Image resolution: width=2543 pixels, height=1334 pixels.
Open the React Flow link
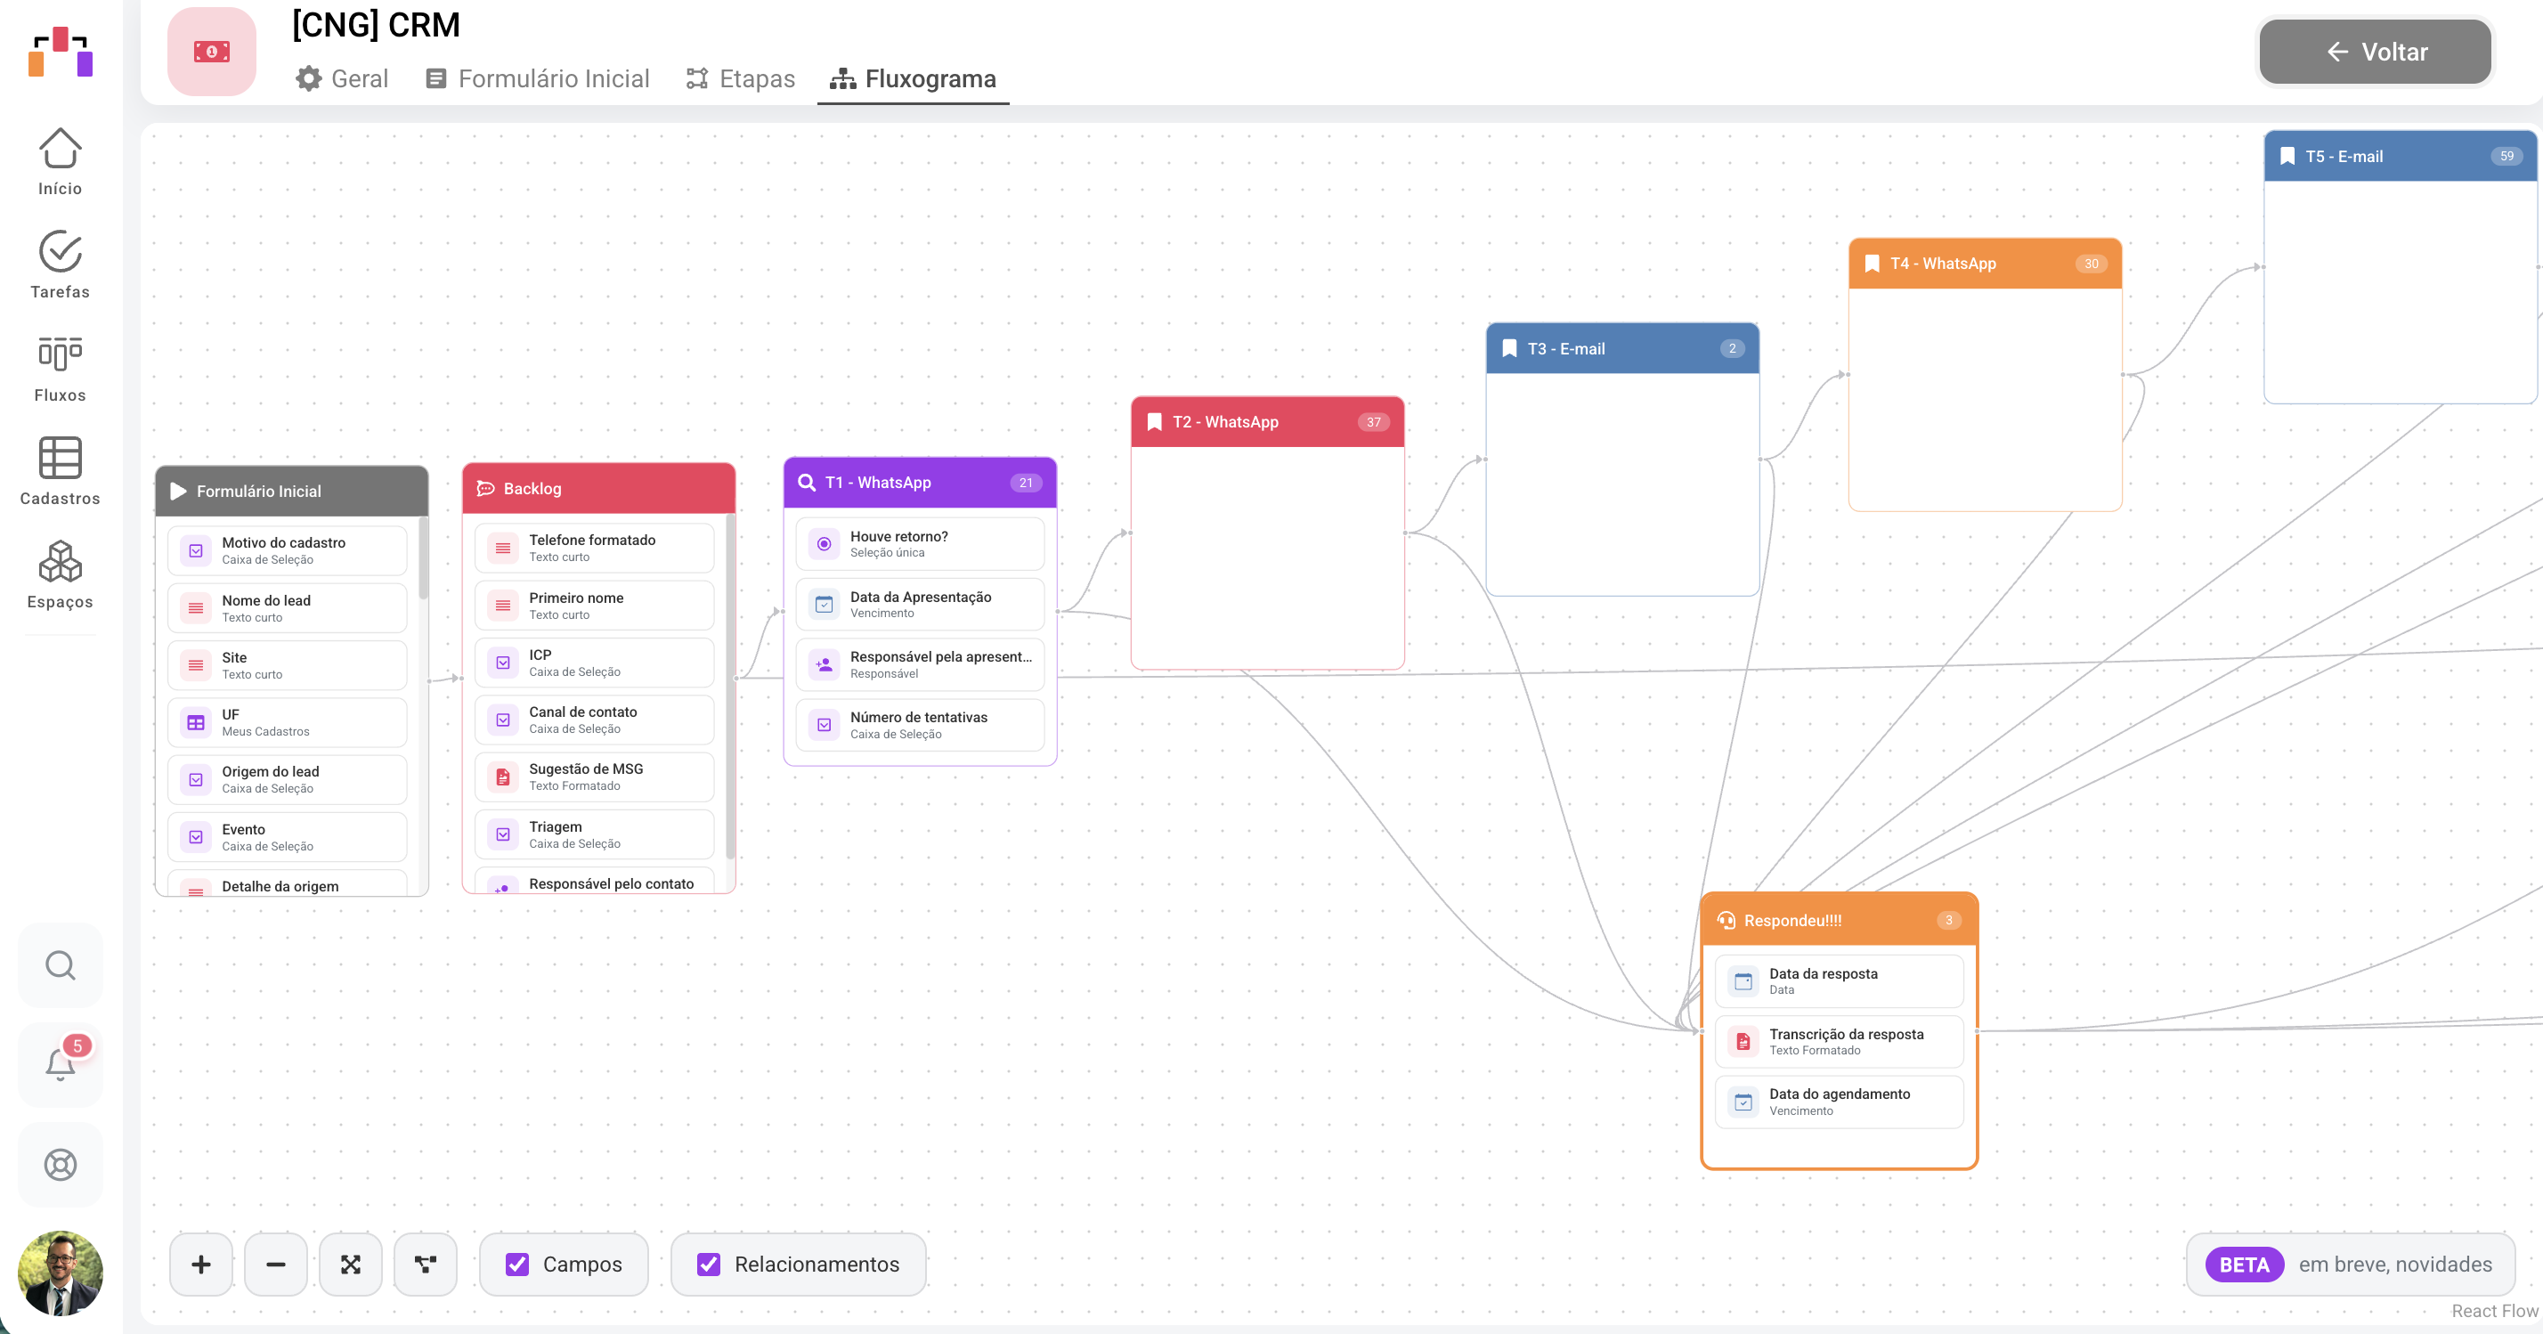2495,1310
